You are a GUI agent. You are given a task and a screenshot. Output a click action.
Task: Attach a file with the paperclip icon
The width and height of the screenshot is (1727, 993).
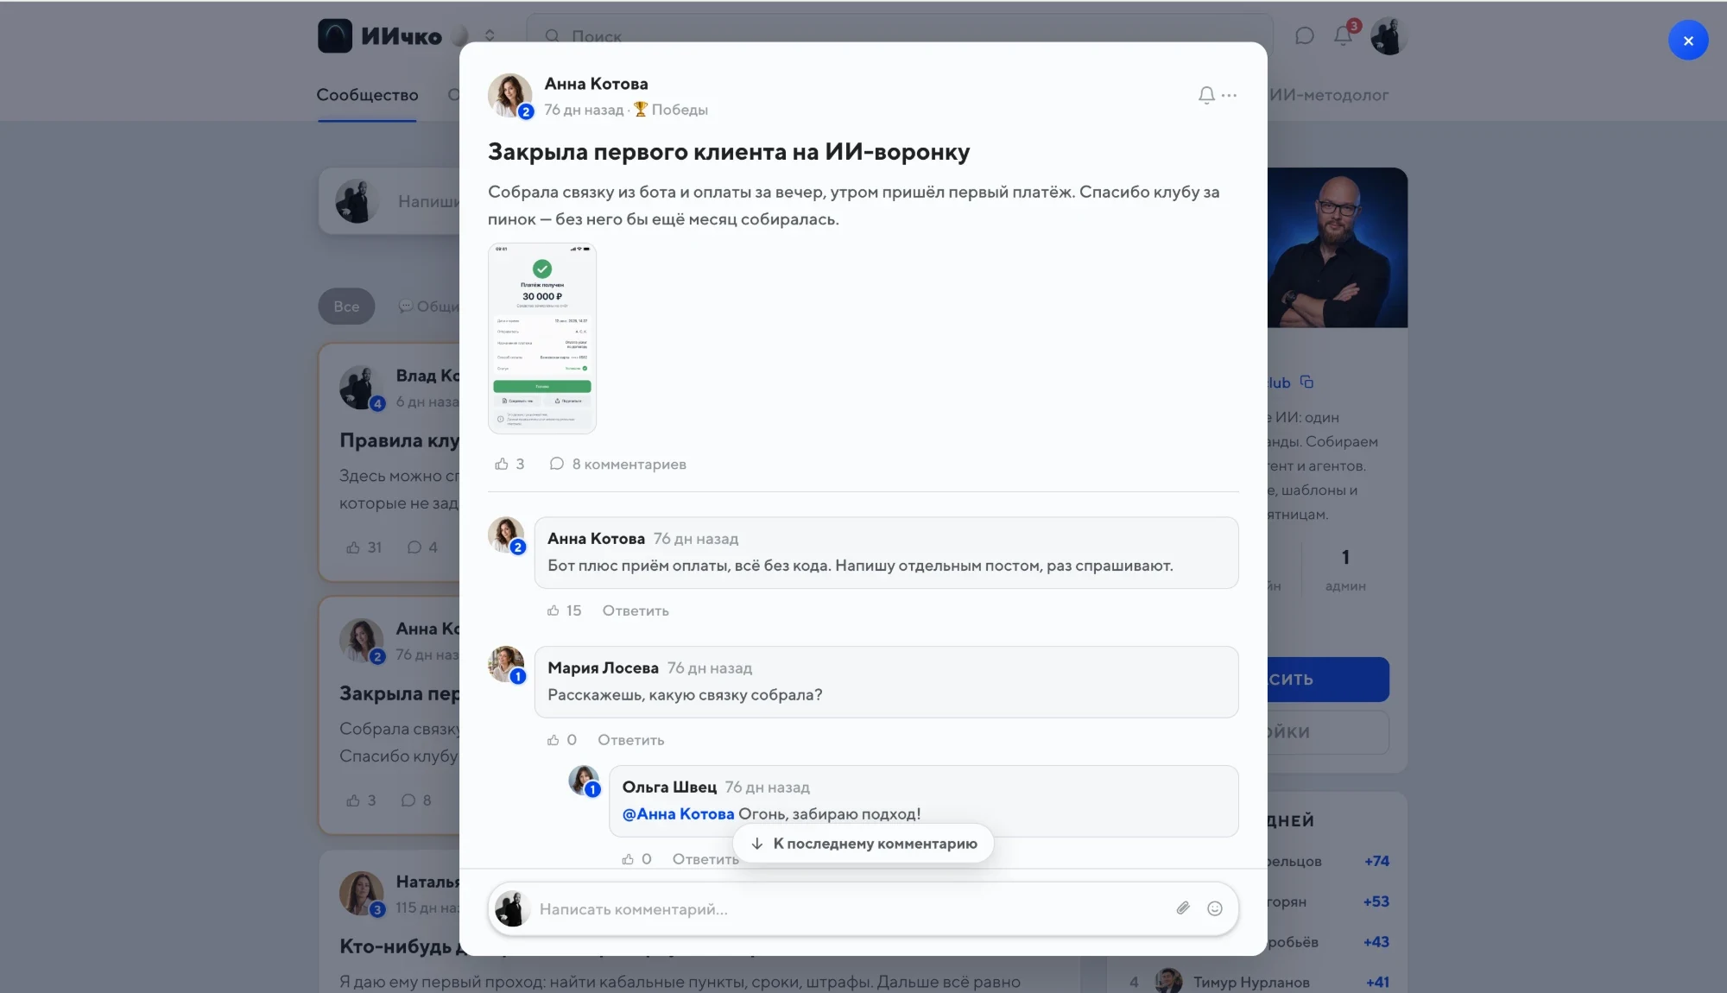[x=1183, y=908]
